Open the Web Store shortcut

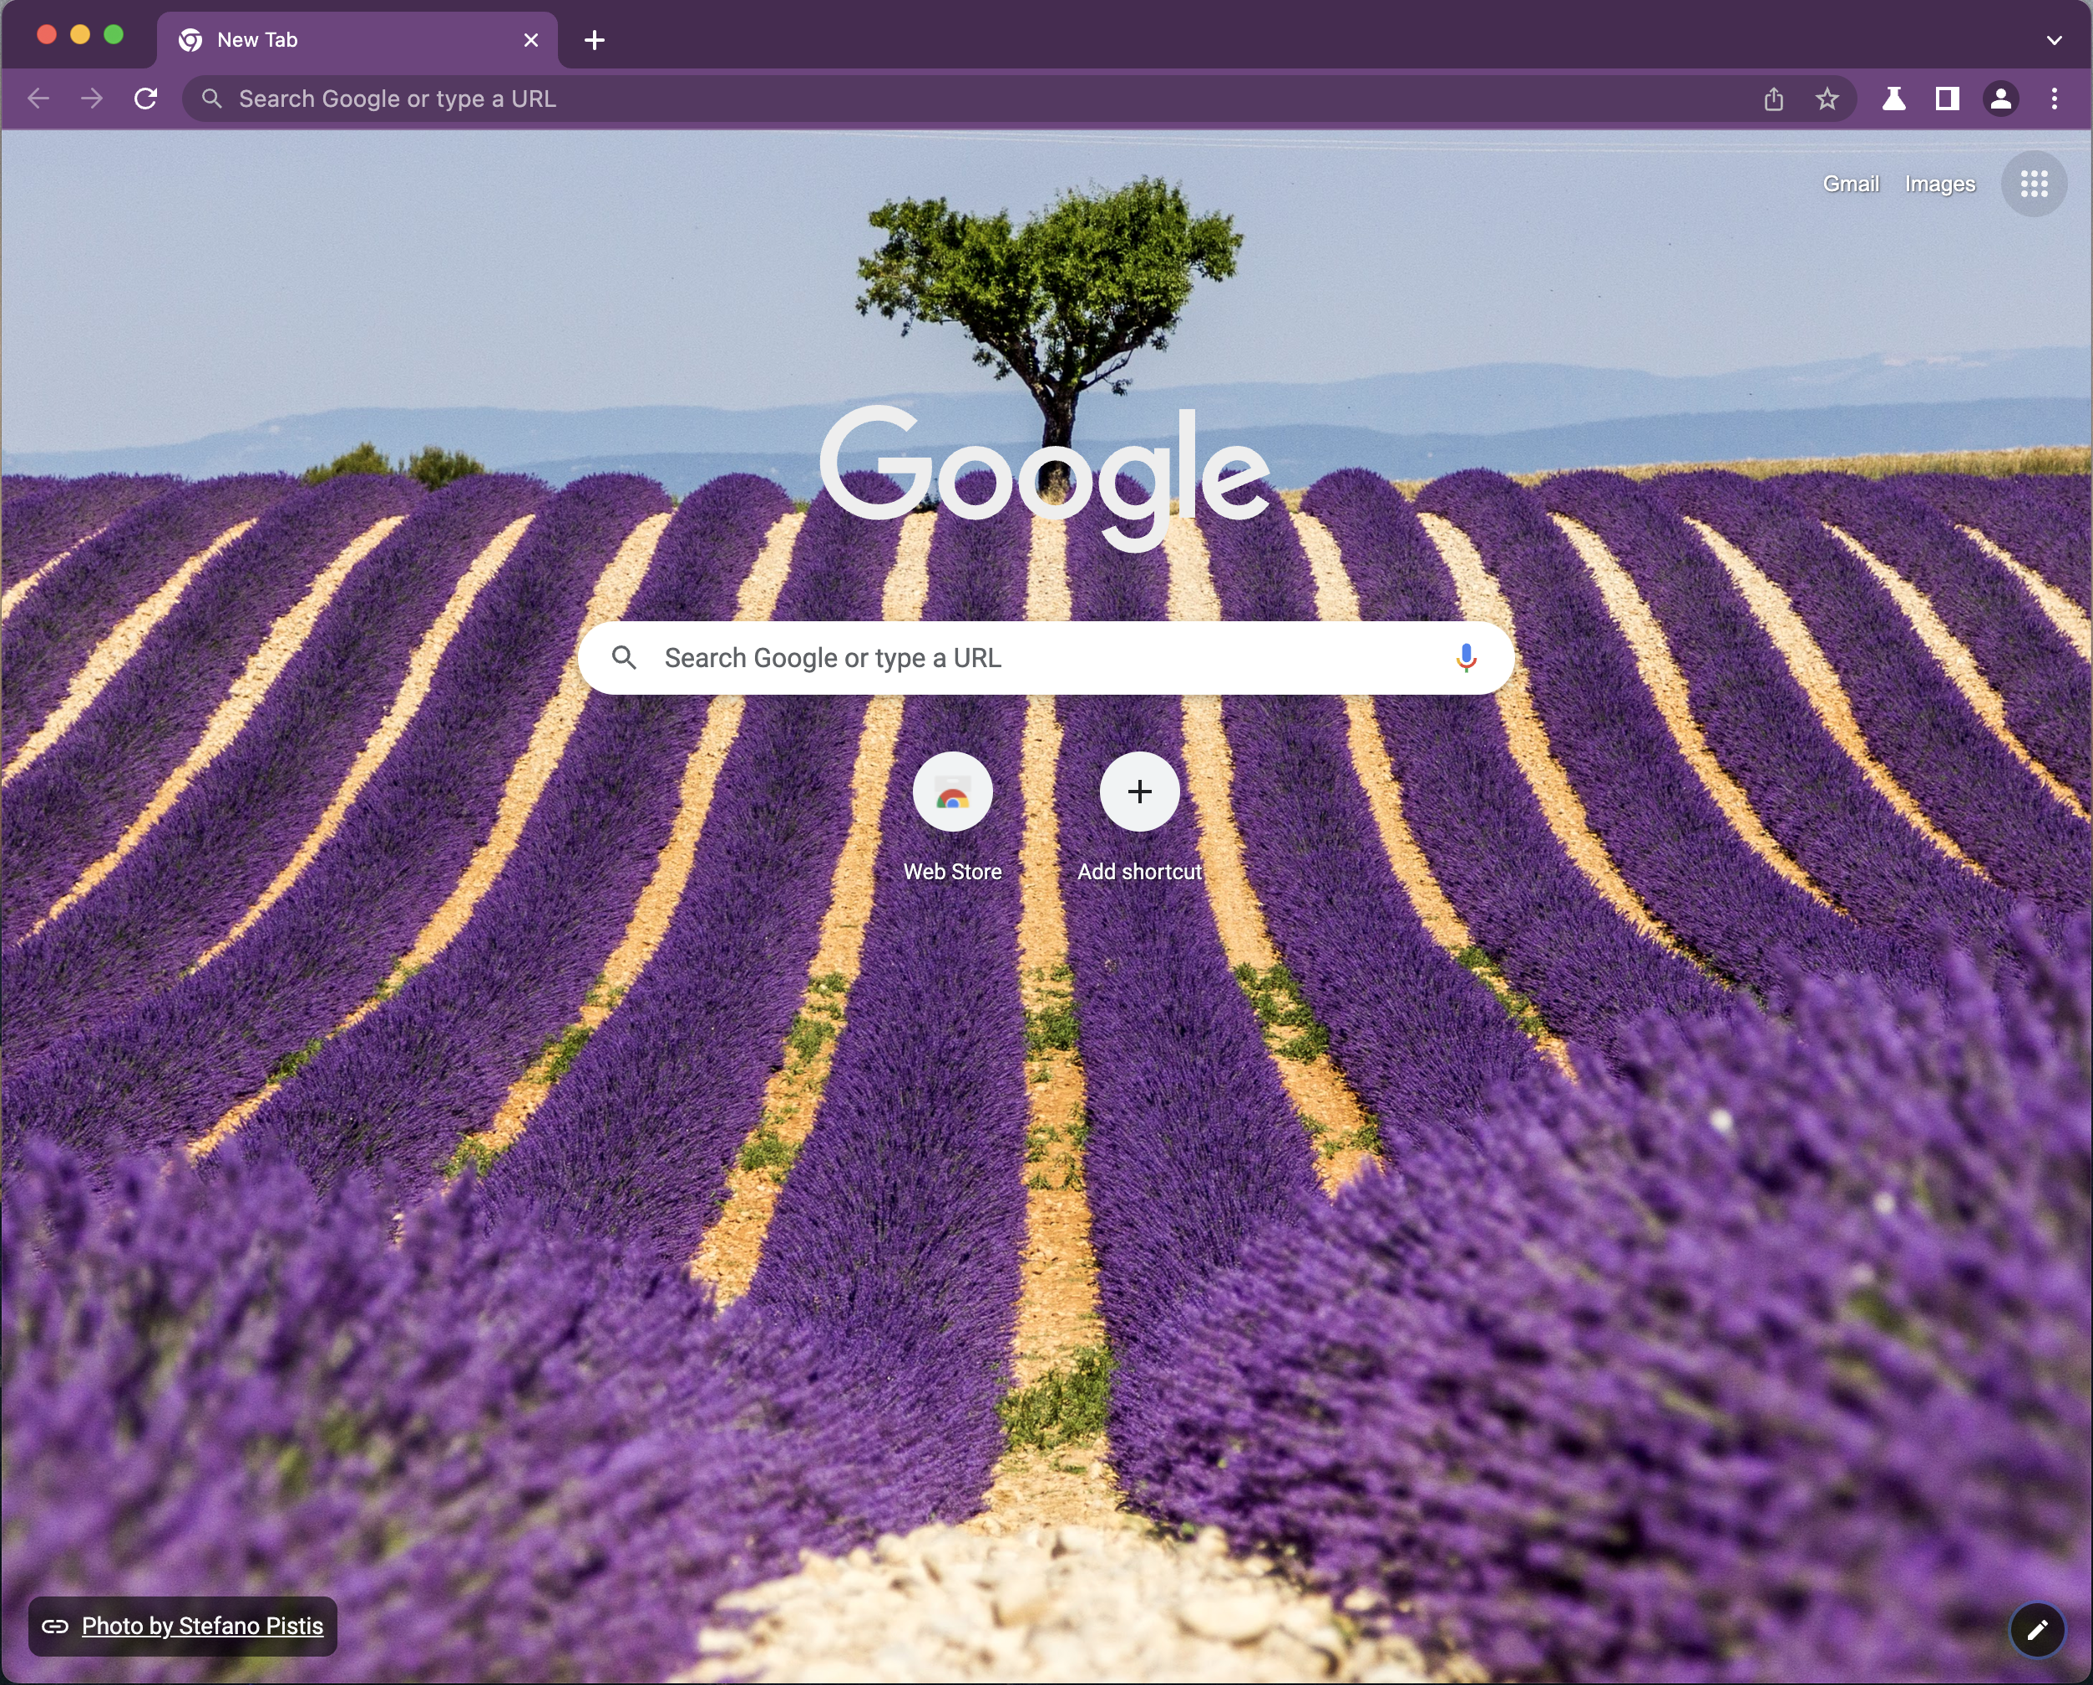[952, 793]
